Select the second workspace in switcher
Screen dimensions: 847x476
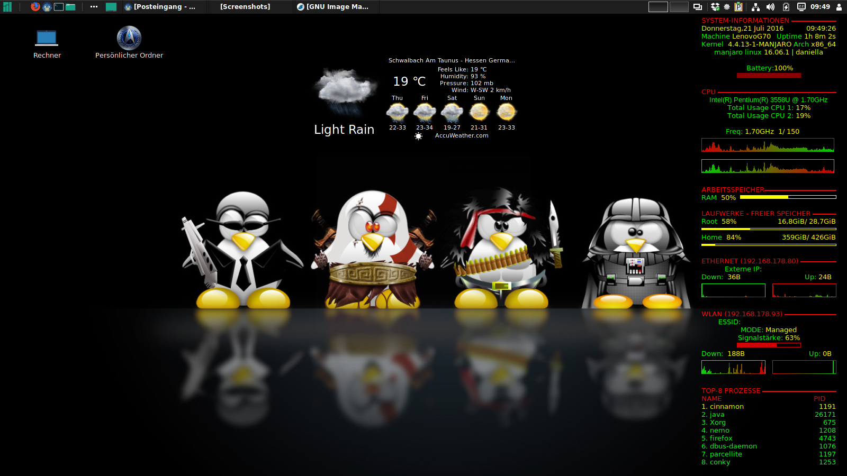coord(679,7)
